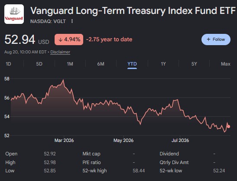Image resolution: width=237 pixels, height=181 pixels.
Task: Open the Disclaimer link
Action: tap(60, 52)
